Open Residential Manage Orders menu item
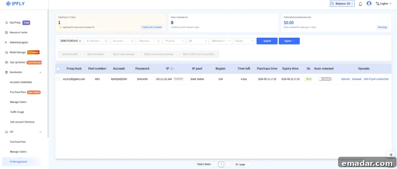 (18, 102)
